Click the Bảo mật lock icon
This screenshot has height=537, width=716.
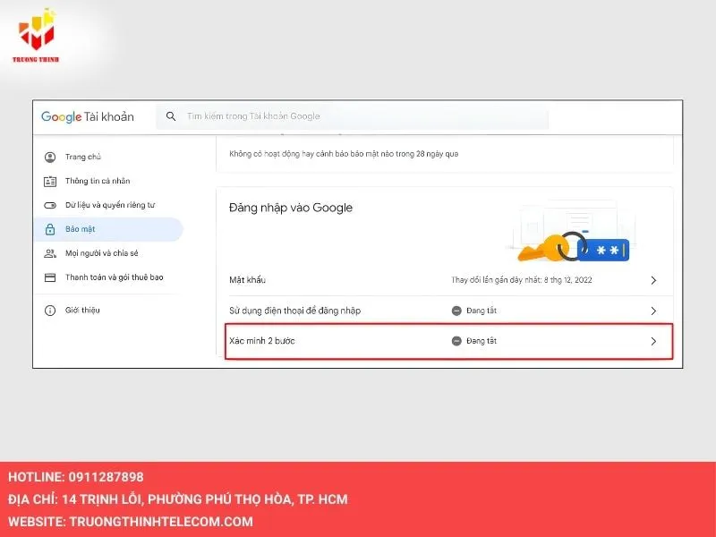[x=50, y=229]
